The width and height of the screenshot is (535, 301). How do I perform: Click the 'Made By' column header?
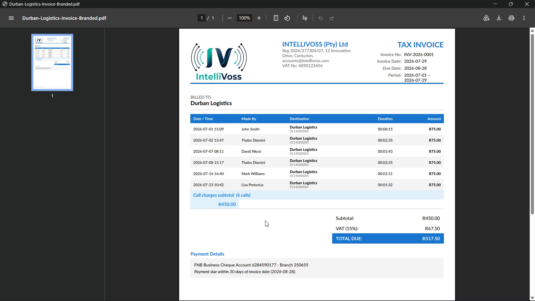[249, 119]
